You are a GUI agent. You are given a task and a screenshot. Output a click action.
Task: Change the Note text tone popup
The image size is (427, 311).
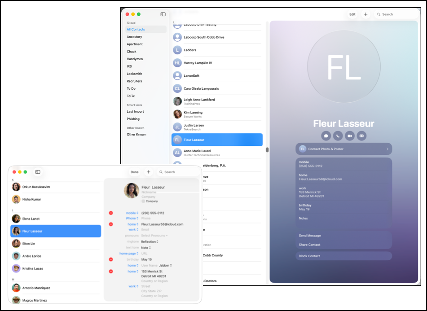[146, 248]
